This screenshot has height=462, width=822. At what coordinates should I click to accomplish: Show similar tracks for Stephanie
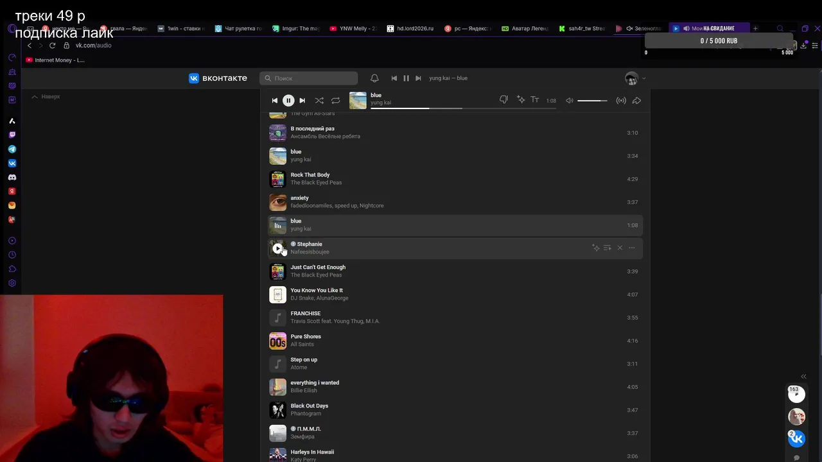click(595, 248)
